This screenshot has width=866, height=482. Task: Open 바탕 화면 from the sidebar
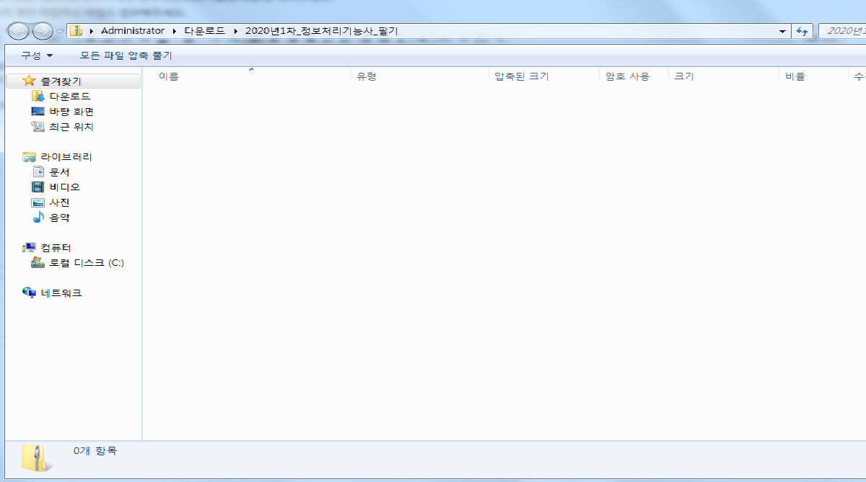(71, 112)
